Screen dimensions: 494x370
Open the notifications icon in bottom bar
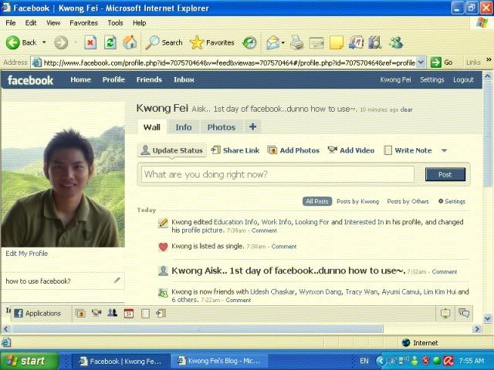coord(445,314)
